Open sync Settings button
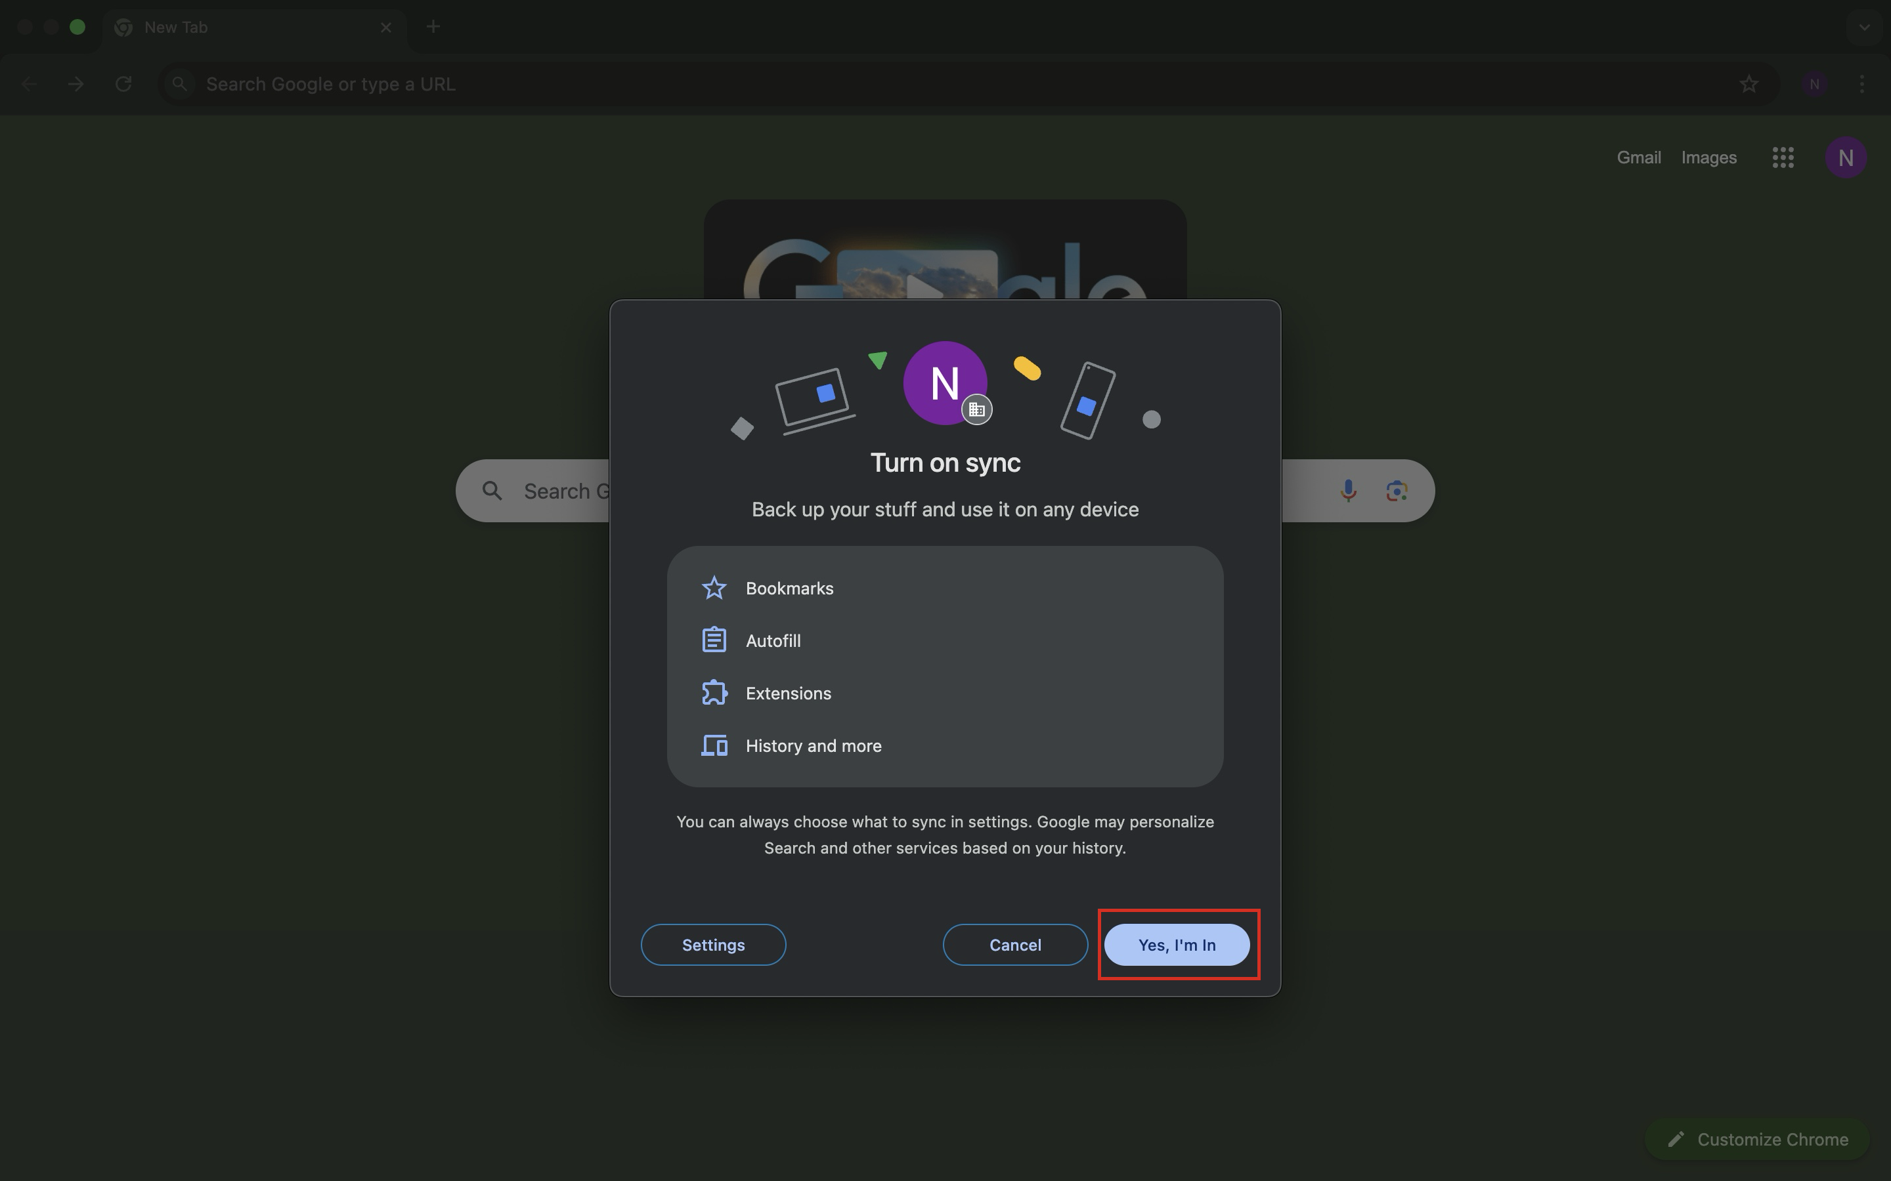 click(x=712, y=944)
